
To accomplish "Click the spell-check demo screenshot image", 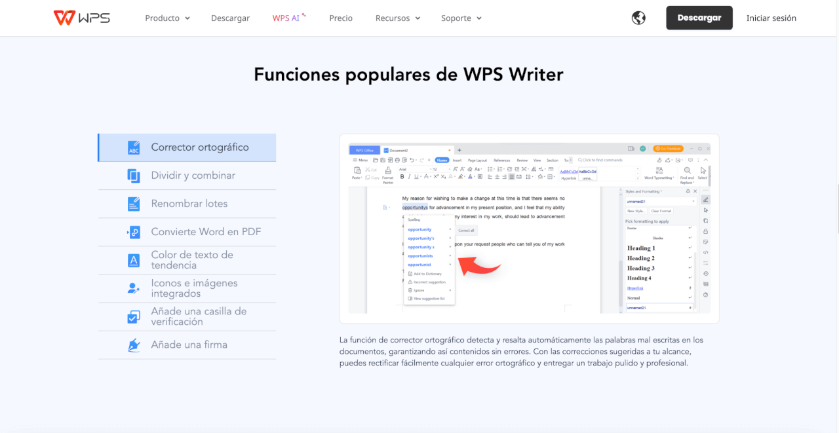I will point(529,228).
